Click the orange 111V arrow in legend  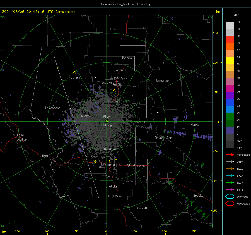click(230, 168)
